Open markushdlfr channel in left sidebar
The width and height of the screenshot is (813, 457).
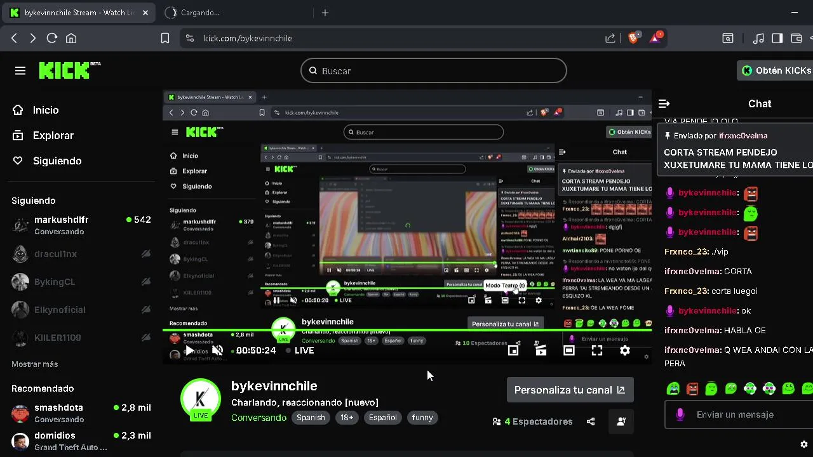tap(81, 225)
